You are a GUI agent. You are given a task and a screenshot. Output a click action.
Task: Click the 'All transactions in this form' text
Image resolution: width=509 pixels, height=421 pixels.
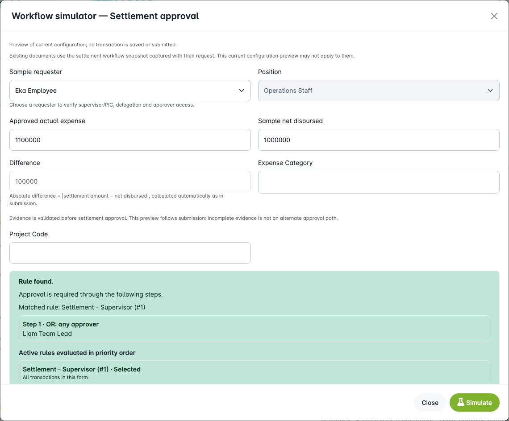click(x=55, y=378)
